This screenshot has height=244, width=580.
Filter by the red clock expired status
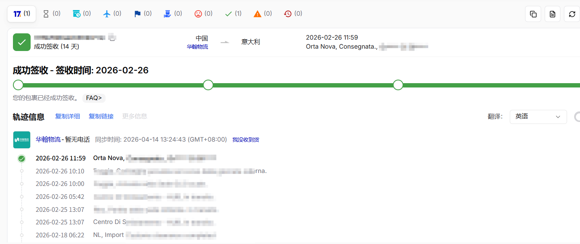293,14
